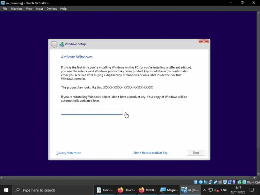Click the virtualization features V icon in status bar

(234, 182)
